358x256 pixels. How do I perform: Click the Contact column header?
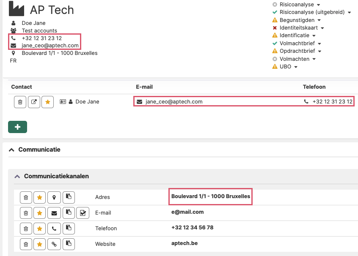[x=22, y=87]
